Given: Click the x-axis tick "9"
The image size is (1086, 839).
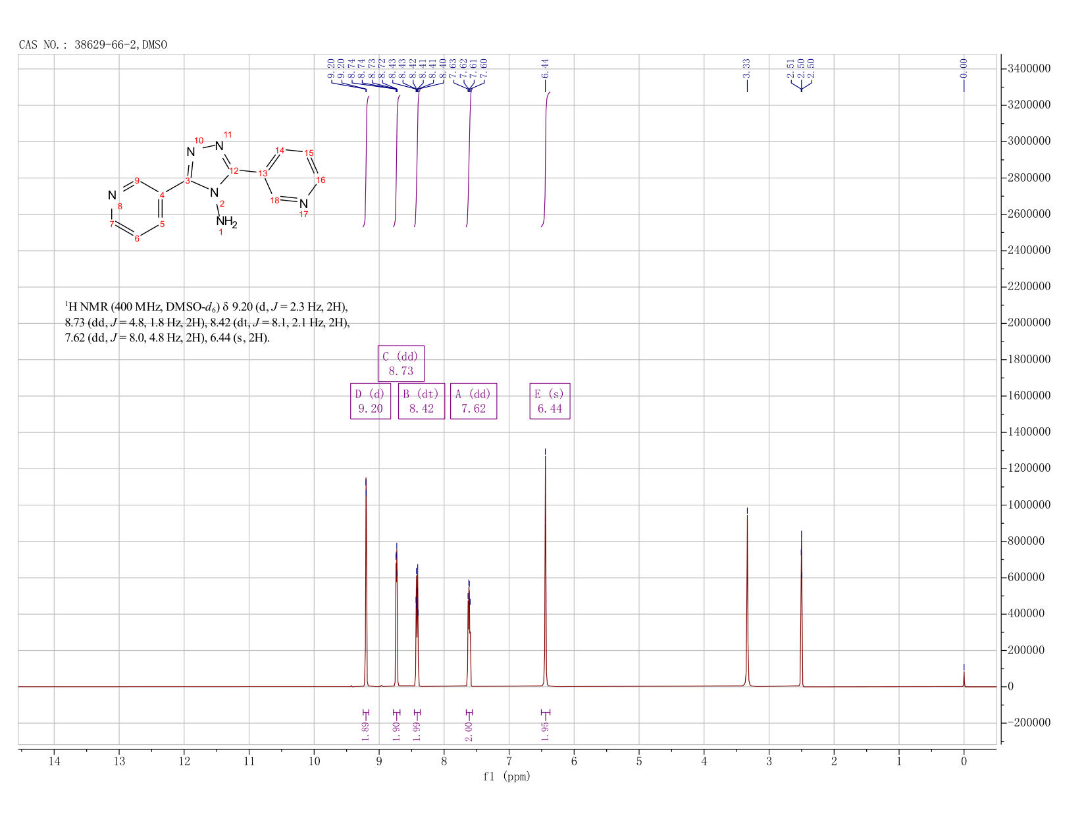Looking at the screenshot, I should [379, 761].
